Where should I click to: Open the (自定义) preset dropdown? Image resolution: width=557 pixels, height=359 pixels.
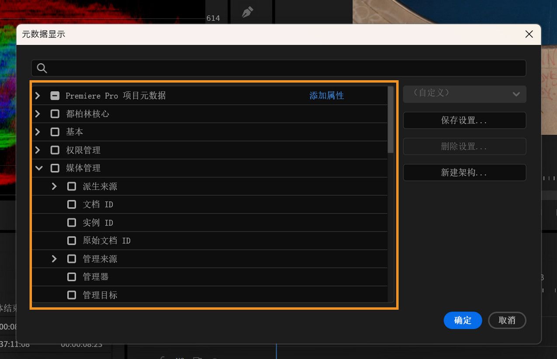point(464,94)
